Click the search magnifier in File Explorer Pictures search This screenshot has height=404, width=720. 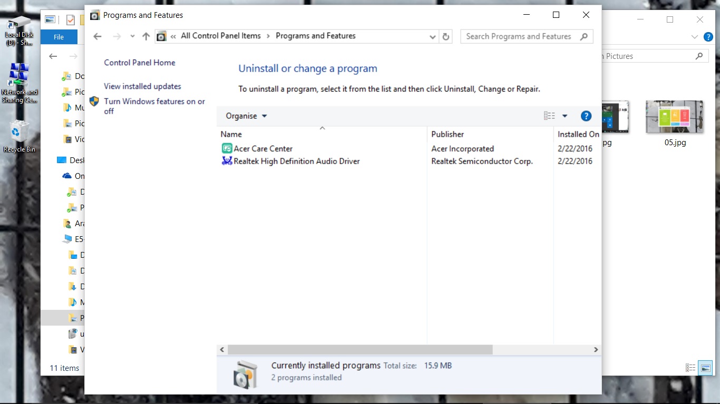(x=699, y=56)
